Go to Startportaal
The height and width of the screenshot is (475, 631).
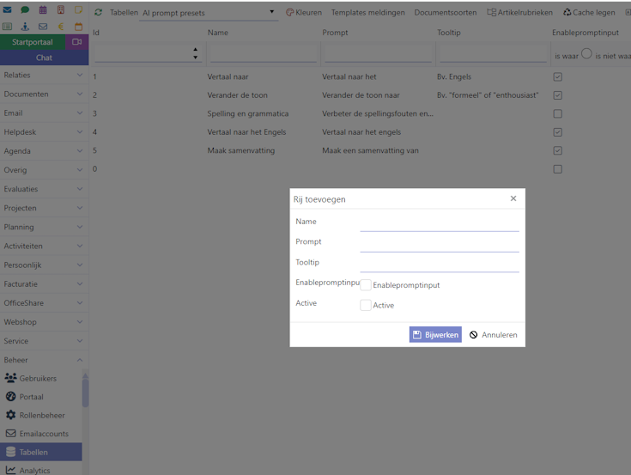pos(33,42)
